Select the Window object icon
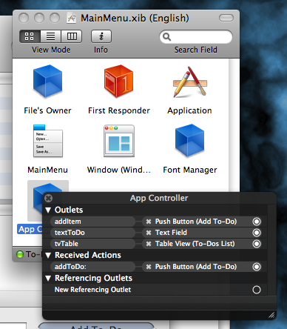 pyautogui.click(x=119, y=141)
